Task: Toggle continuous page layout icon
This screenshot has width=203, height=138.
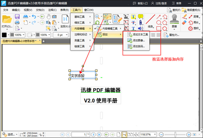Action: 124,135
